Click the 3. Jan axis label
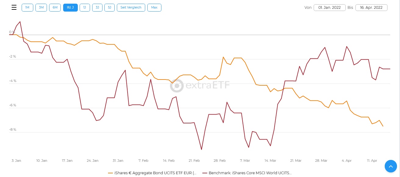This screenshot has width=400, height=177. click(x=16, y=161)
